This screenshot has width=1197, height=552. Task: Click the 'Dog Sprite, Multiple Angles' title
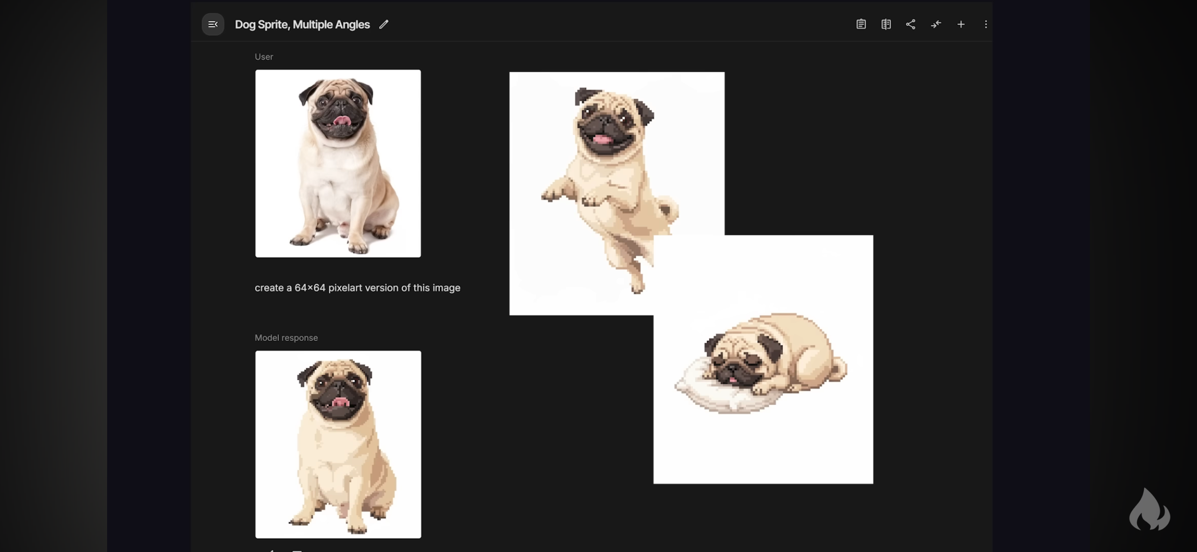[302, 25]
